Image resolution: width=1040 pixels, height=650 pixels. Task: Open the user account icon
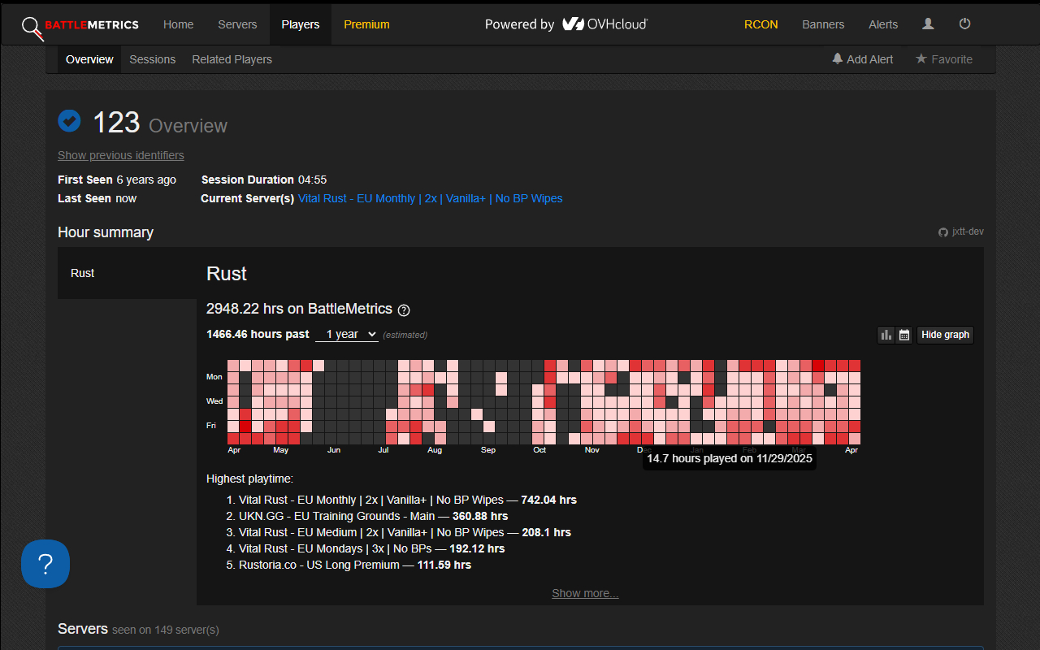pos(928,24)
